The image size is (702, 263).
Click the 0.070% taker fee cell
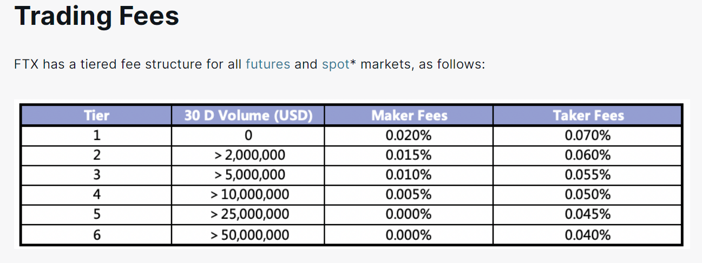tap(588, 136)
